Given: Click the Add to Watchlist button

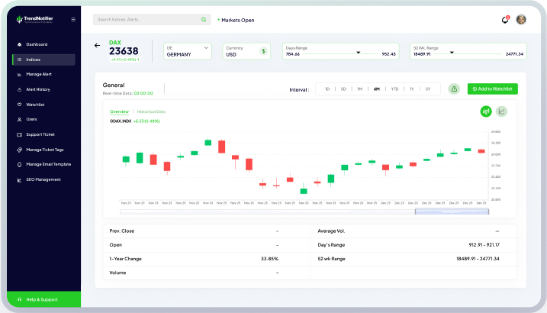Looking at the screenshot, I should point(492,89).
